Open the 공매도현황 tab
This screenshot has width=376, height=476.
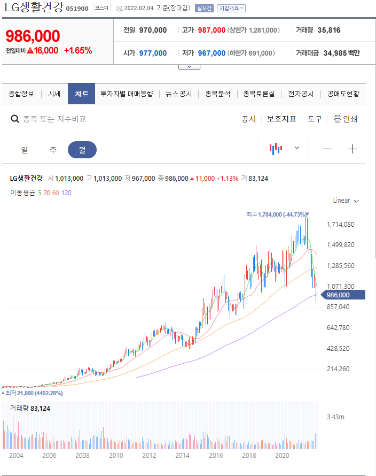[x=343, y=94]
